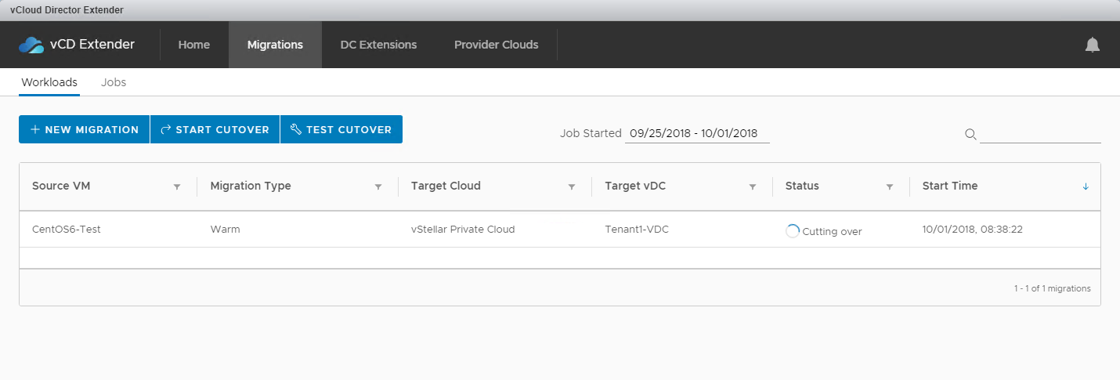
Task: Click the search magnifier icon
Action: (970, 134)
